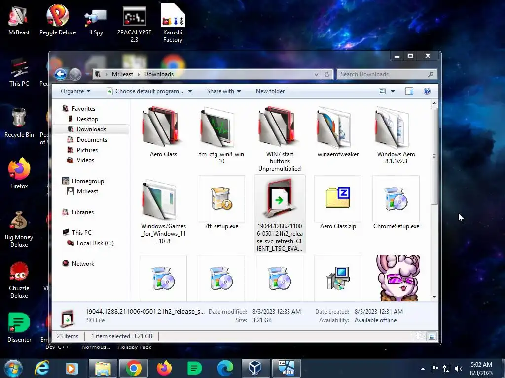Select the Aero Glass.zip archive
Viewport: 505px width, 378px height.
(x=338, y=202)
